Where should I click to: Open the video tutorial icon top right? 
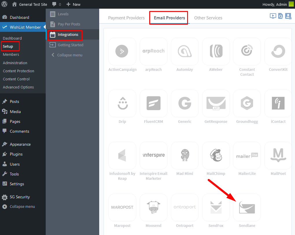point(273,16)
